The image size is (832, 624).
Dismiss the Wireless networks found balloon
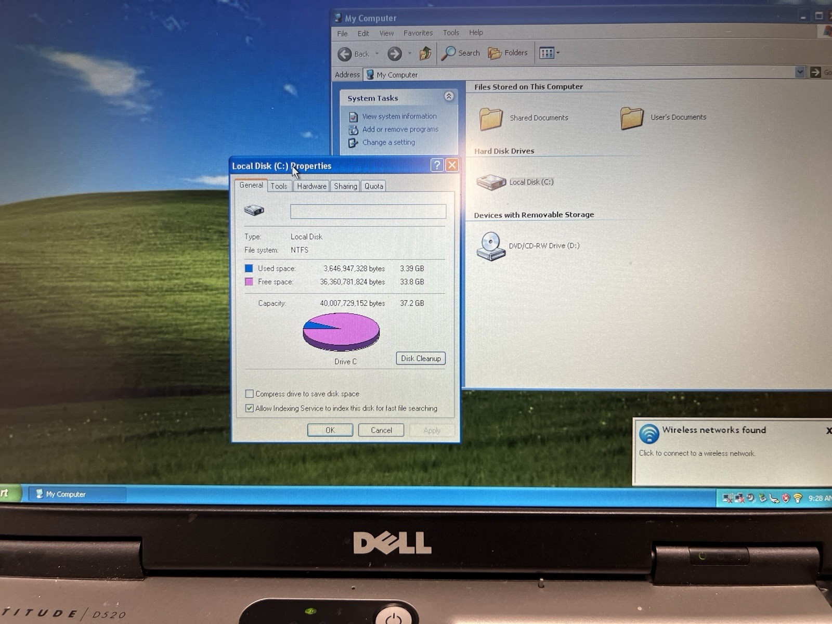(828, 431)
